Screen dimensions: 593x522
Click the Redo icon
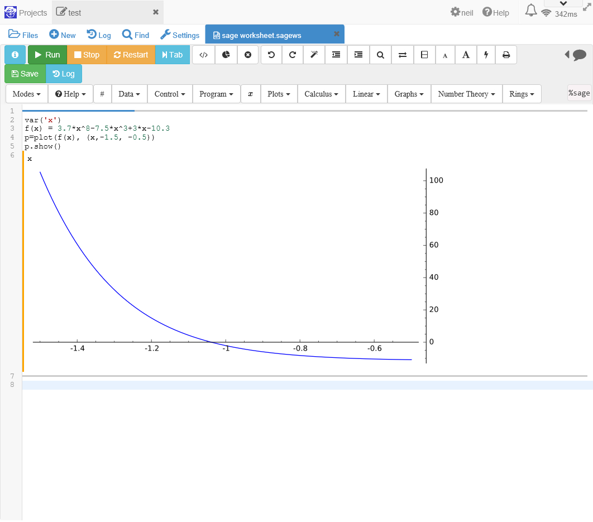(x=293, y=55)
